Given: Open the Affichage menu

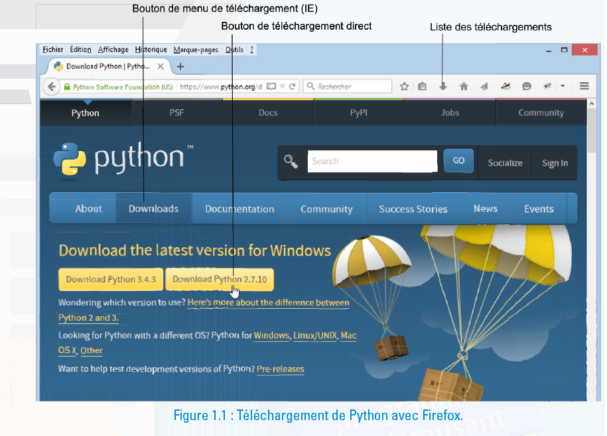Looking at the screenshot, I should (113, 50).
